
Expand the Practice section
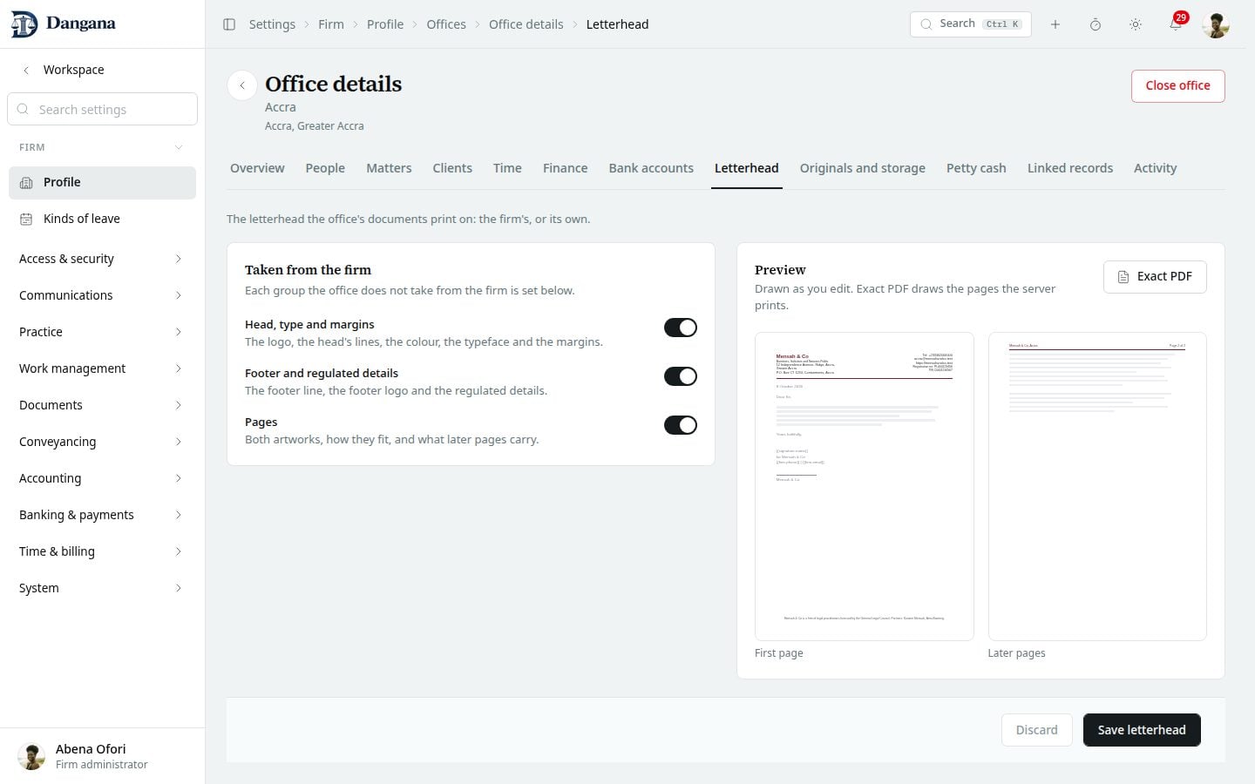point(102,332)
